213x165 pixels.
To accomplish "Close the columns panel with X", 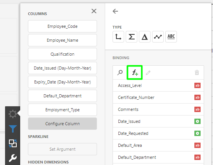I will tap(94, 11).
